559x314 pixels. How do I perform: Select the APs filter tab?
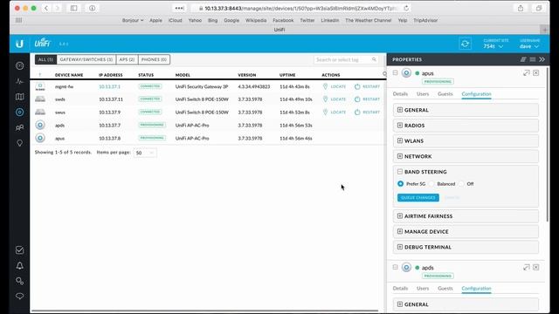127,59
